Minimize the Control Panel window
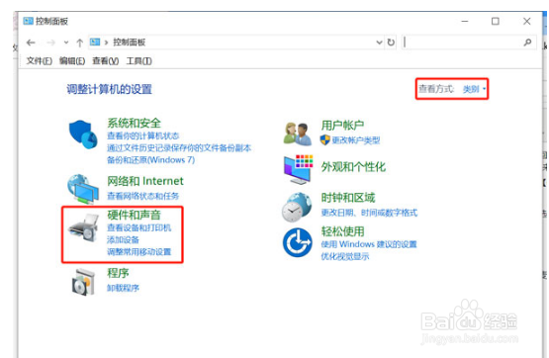This screenshot has width=549, height=358. 465,22
